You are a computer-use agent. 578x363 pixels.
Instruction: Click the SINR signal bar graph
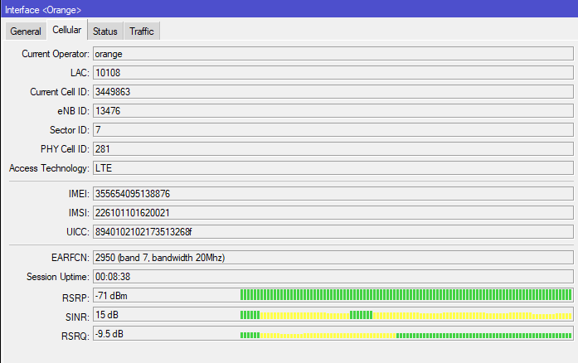click(x=406, y=315)
